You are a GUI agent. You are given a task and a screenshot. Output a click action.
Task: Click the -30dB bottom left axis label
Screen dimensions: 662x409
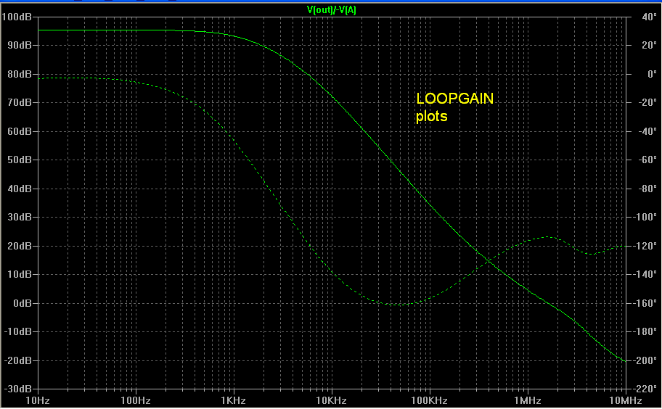(17, 389)
